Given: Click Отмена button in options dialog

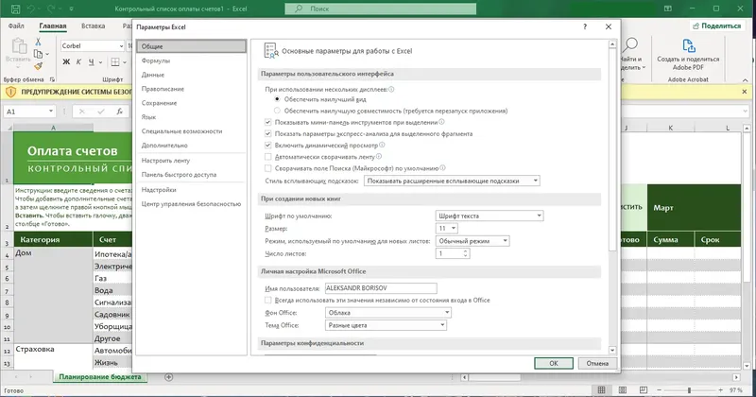Looking at the screenshot, I should pos(597,363).
